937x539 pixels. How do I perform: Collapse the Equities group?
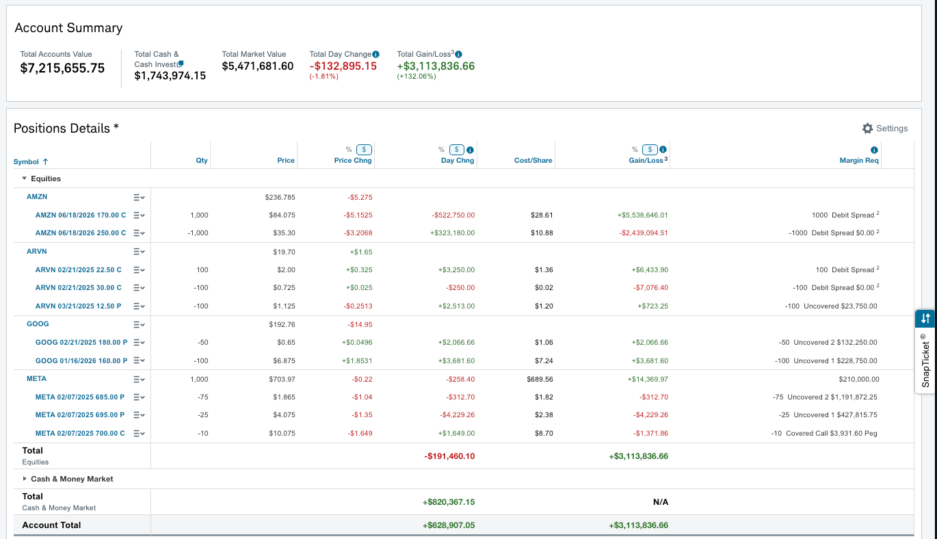(x=25, y=179)
